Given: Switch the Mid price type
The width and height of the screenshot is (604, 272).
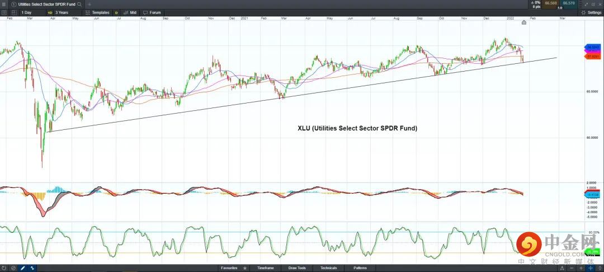Looking at the screenshot, I should coord(130,12).
